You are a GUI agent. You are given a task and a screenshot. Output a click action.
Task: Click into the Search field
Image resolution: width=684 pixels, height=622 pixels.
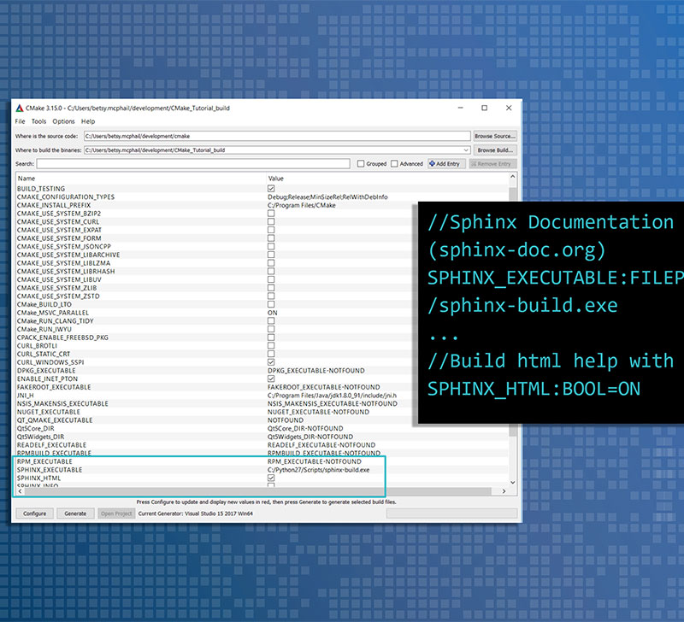(x=192, y=164)
